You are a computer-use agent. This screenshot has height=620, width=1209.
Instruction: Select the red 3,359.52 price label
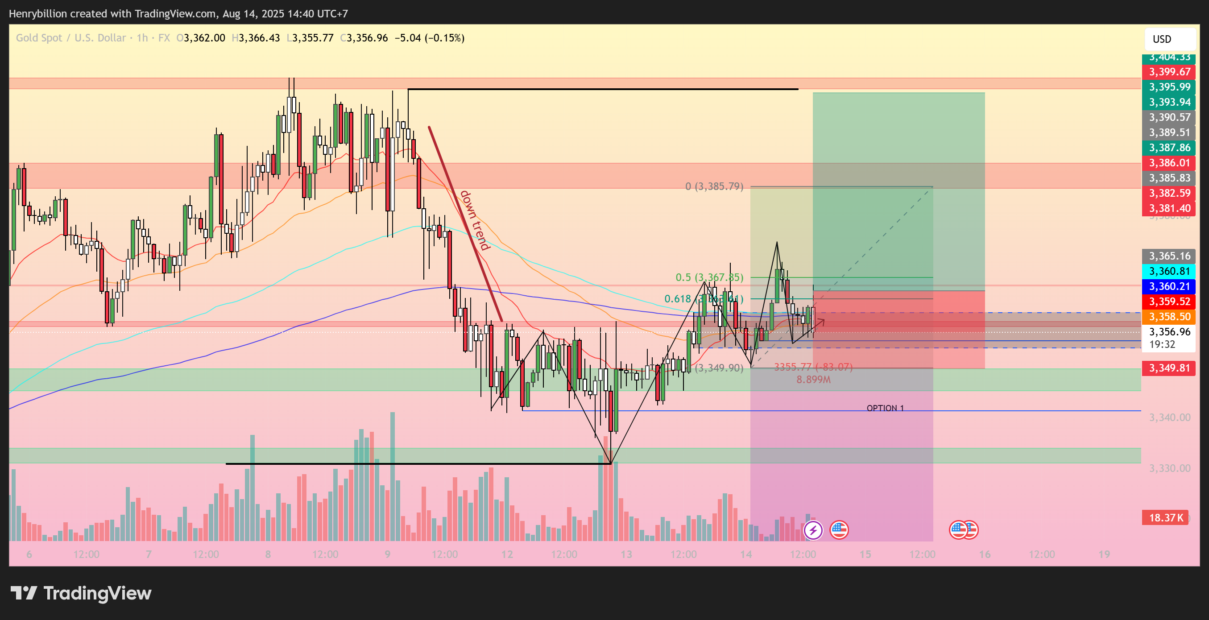point(1169,302)
